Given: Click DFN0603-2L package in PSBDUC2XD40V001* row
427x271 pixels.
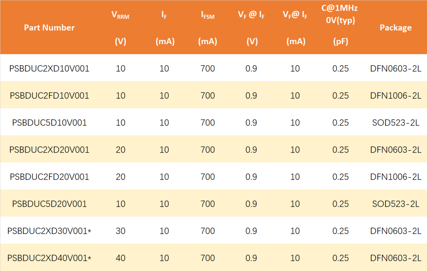Looking at the screenshot, I should tap(395, 258).
